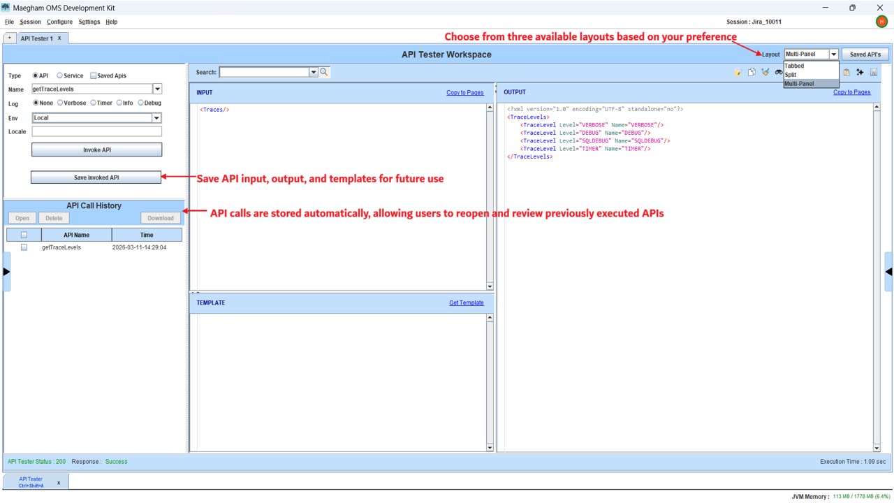Open search using the binoculars icon

779,72
